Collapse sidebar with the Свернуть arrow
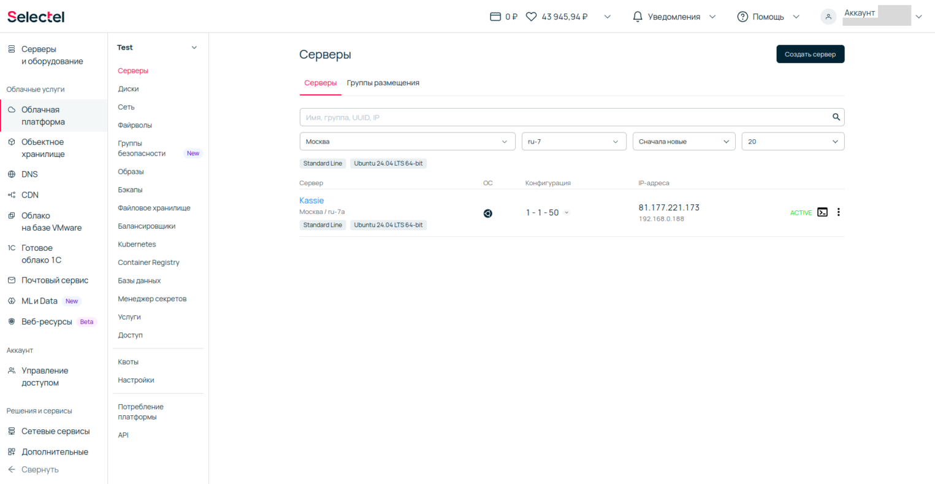 click(x=12, y=469)
